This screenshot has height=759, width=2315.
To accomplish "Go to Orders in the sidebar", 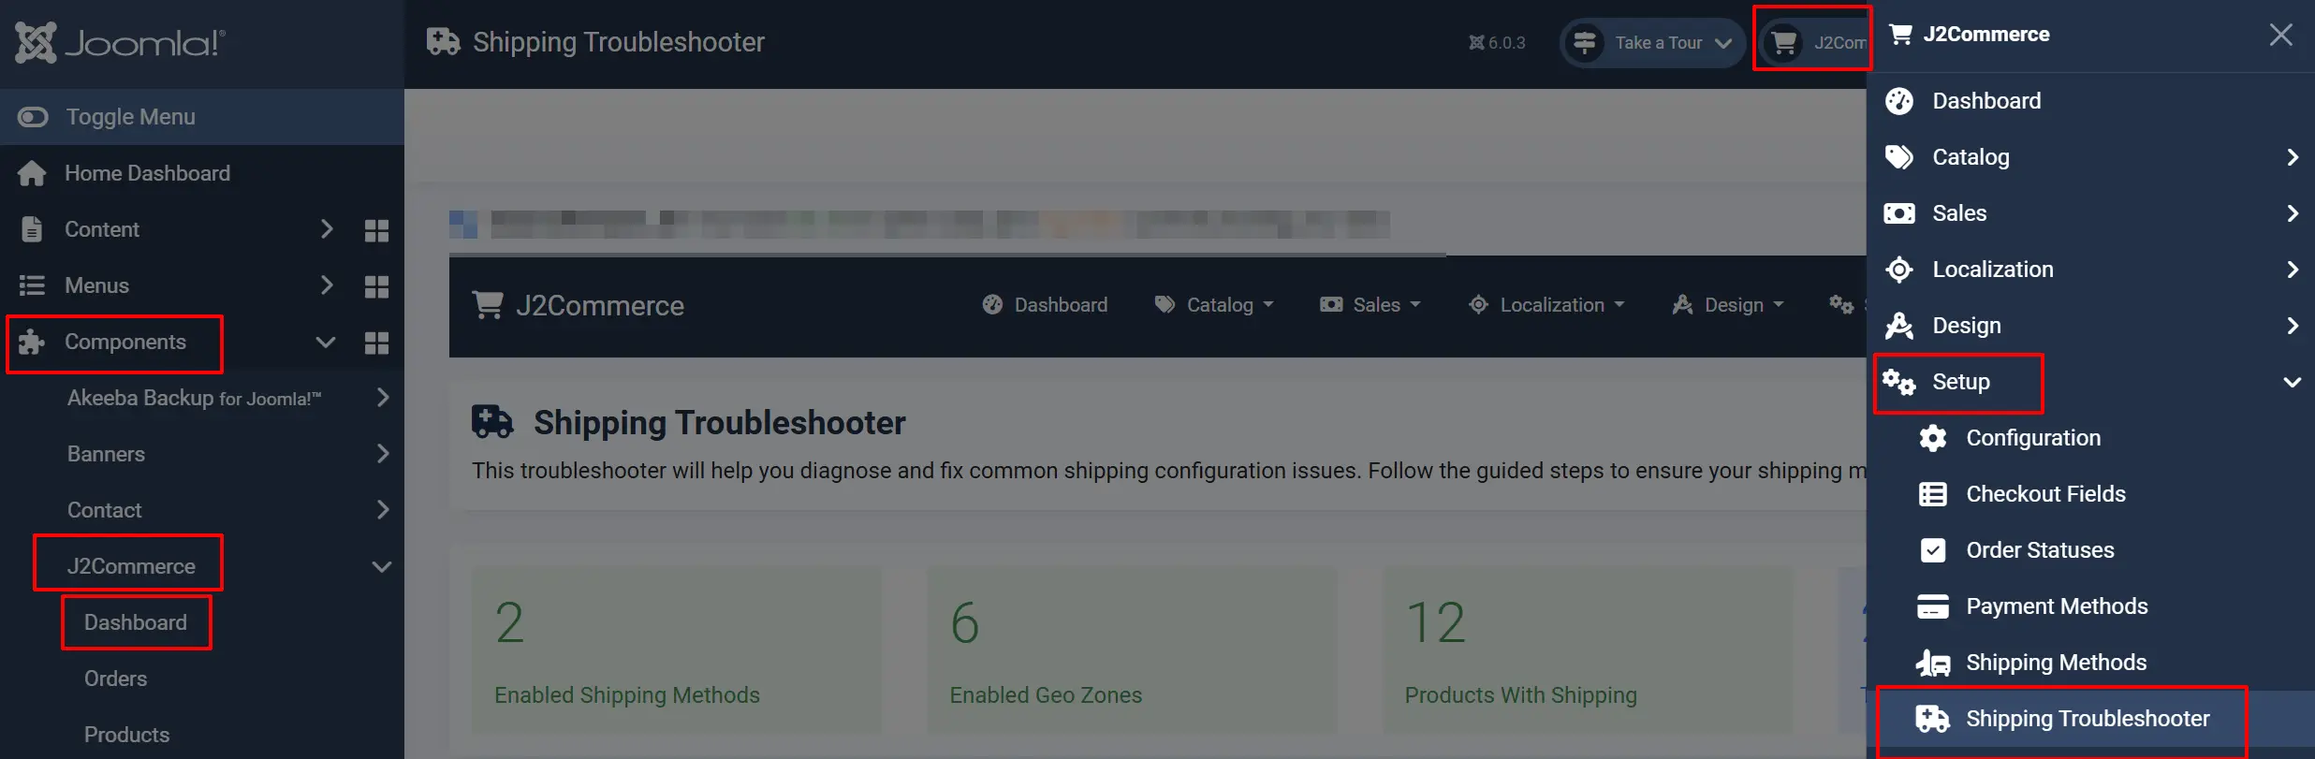I will tap(115, 679).
